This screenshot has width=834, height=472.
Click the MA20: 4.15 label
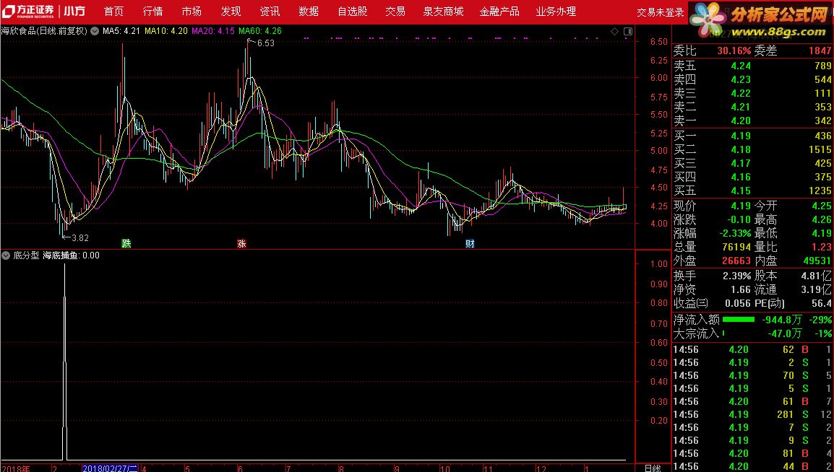click(x=212, y=31)
